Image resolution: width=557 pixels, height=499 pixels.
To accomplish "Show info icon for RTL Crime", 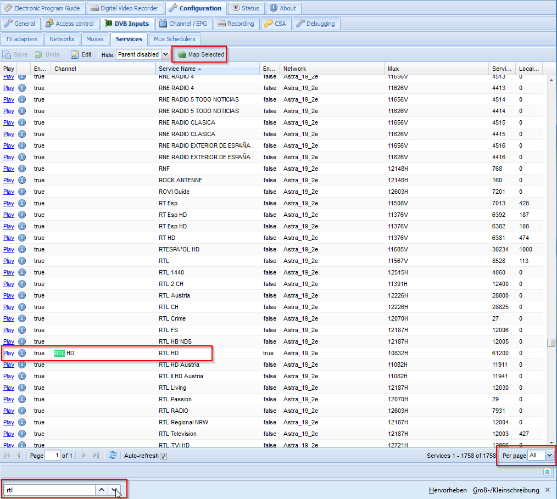I will point(22,318).
